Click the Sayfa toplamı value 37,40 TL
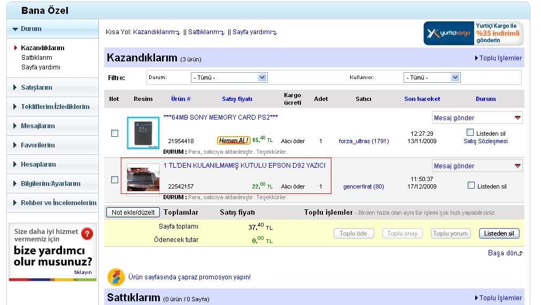 pos(260,226)
